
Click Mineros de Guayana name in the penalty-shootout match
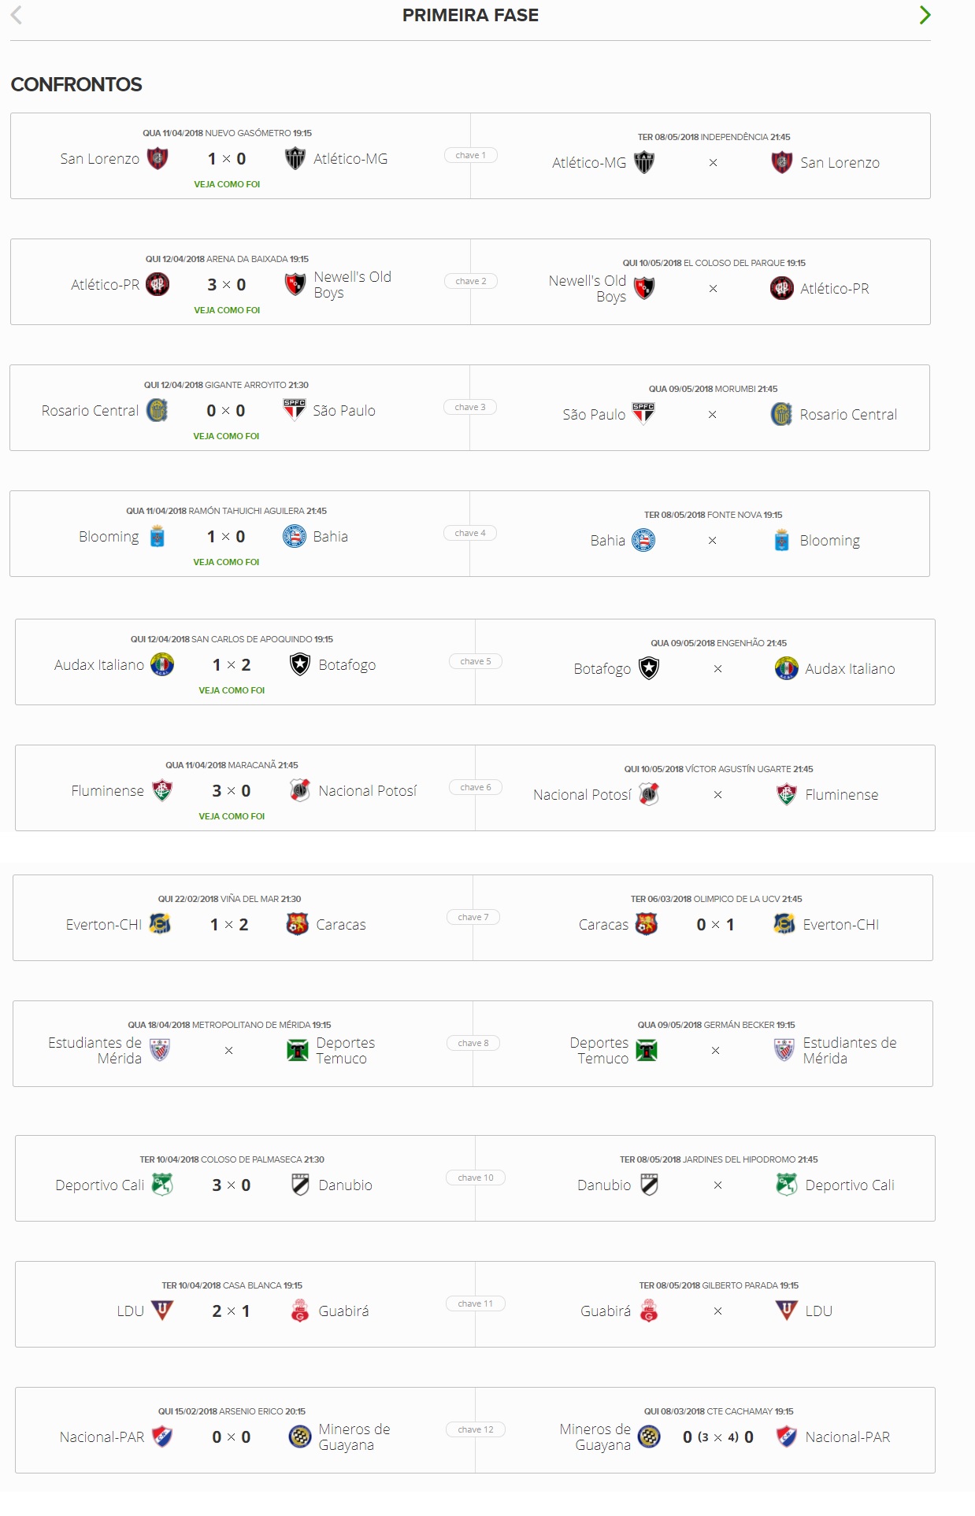point(595,1437)
